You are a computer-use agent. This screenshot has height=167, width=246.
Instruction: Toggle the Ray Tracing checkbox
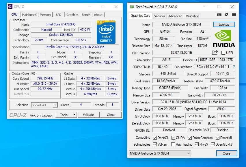pyautogui.click(x=173, y=144)
